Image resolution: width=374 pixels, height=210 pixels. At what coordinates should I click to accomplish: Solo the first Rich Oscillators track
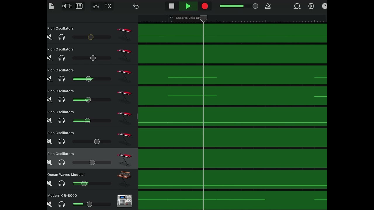coord(62,37)
